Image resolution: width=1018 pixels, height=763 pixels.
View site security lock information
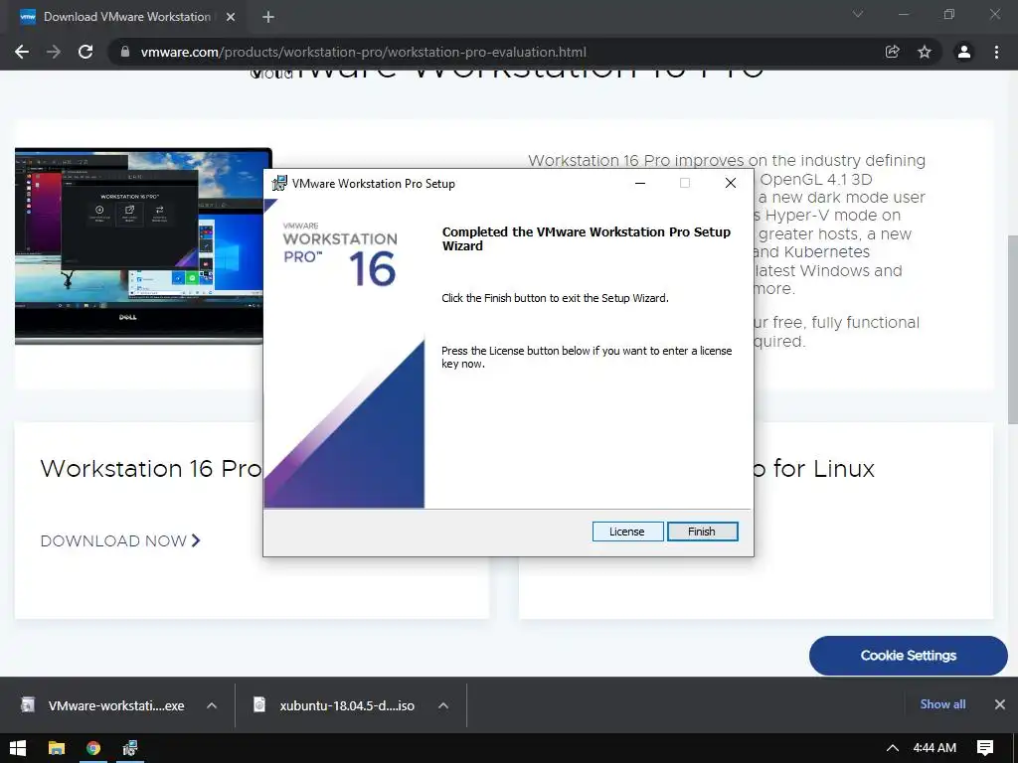[x=125, y=52]
